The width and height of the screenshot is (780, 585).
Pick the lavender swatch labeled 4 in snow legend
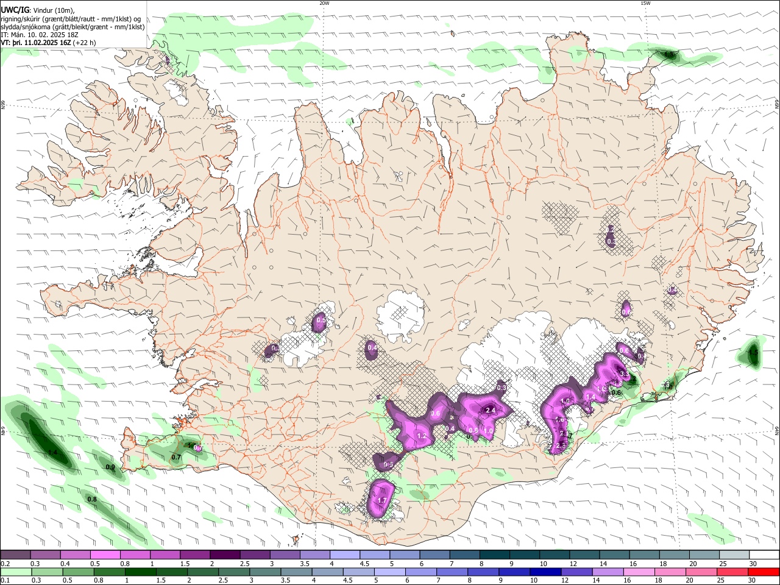(x=344, y=555)
